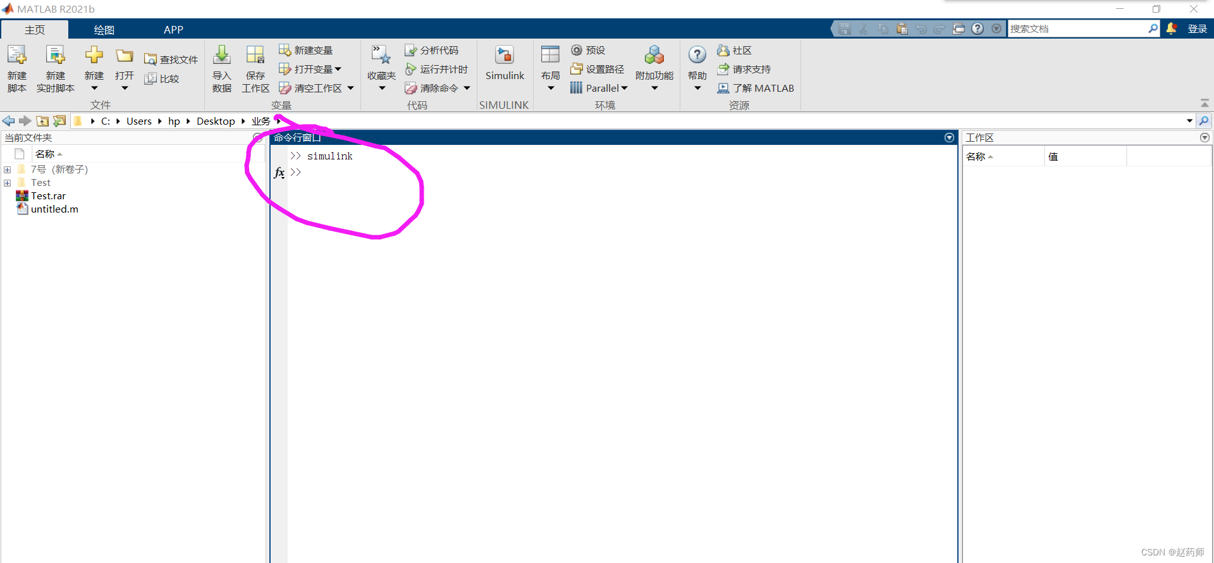Launch Simulink from the toolbar
1214x563 pixels.
505,63
